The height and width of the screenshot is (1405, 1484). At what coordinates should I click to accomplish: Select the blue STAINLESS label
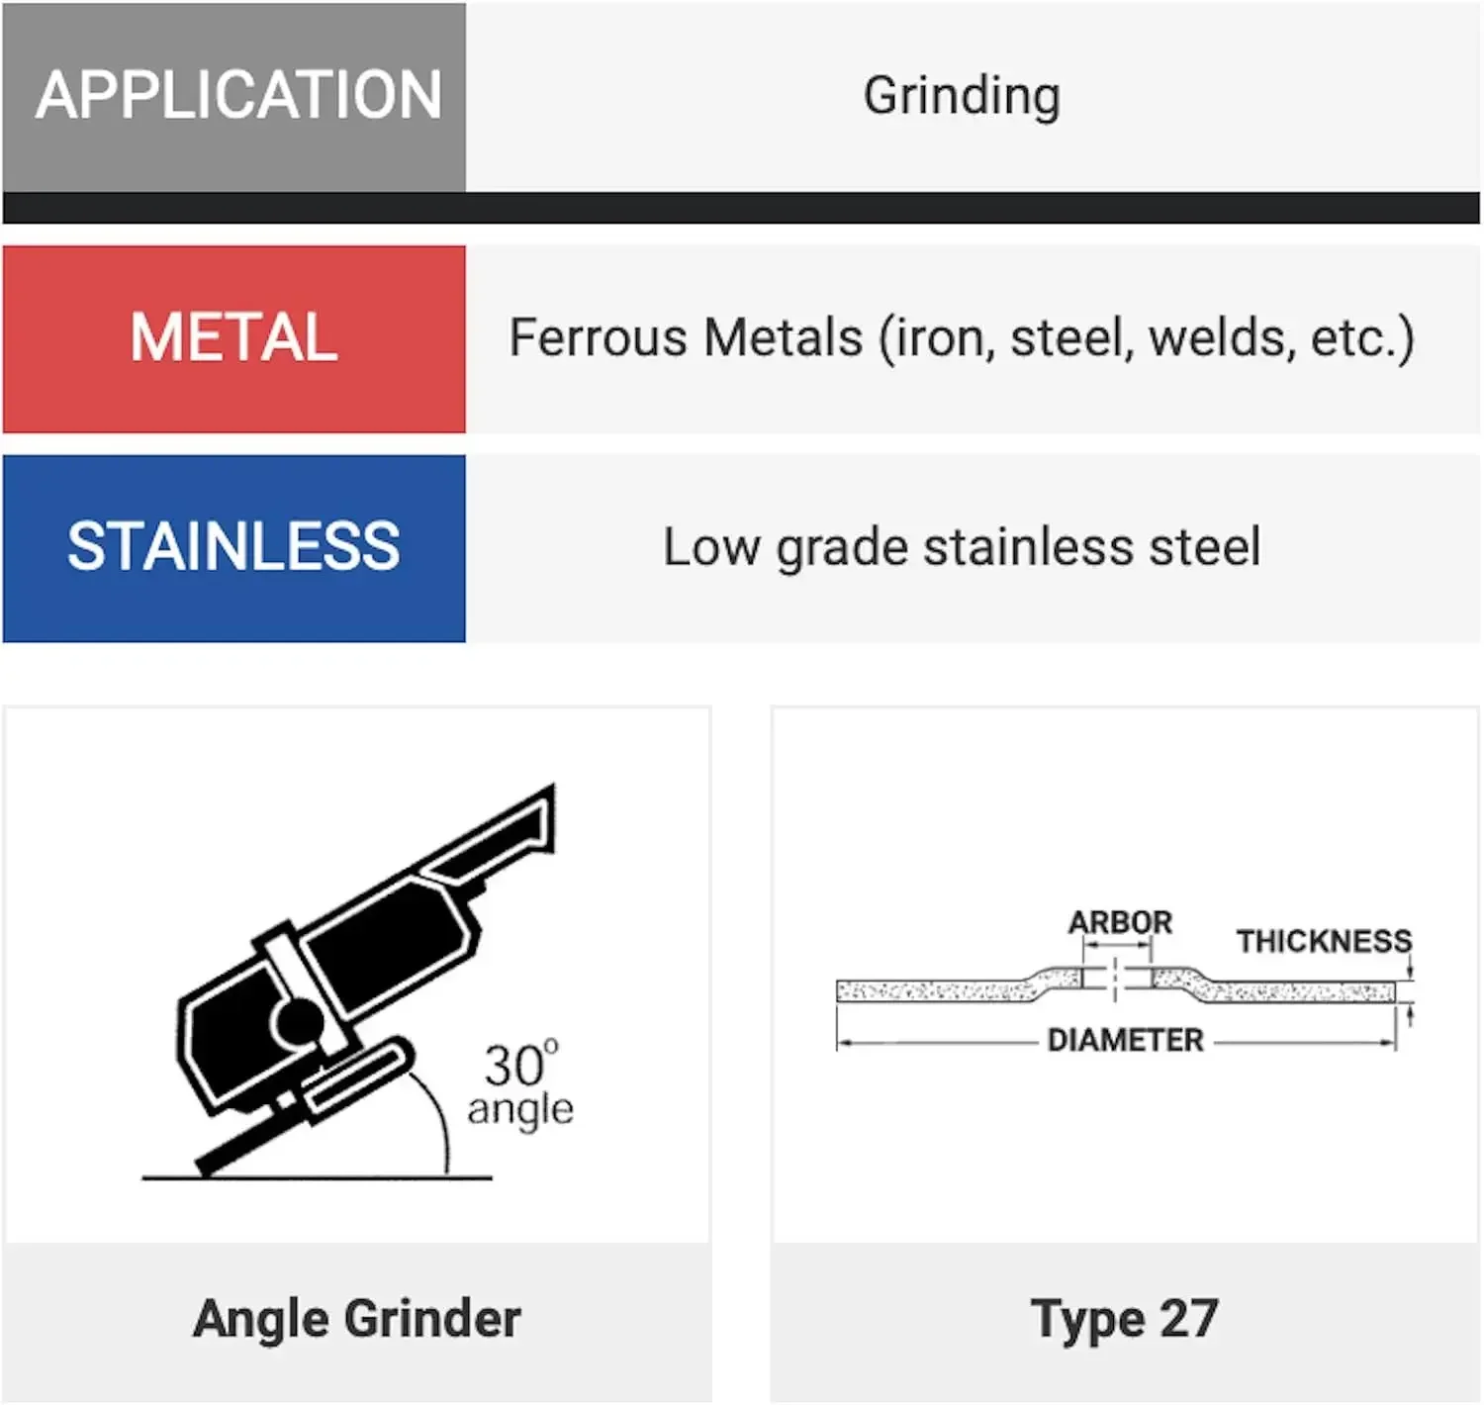tap(234, 548)
